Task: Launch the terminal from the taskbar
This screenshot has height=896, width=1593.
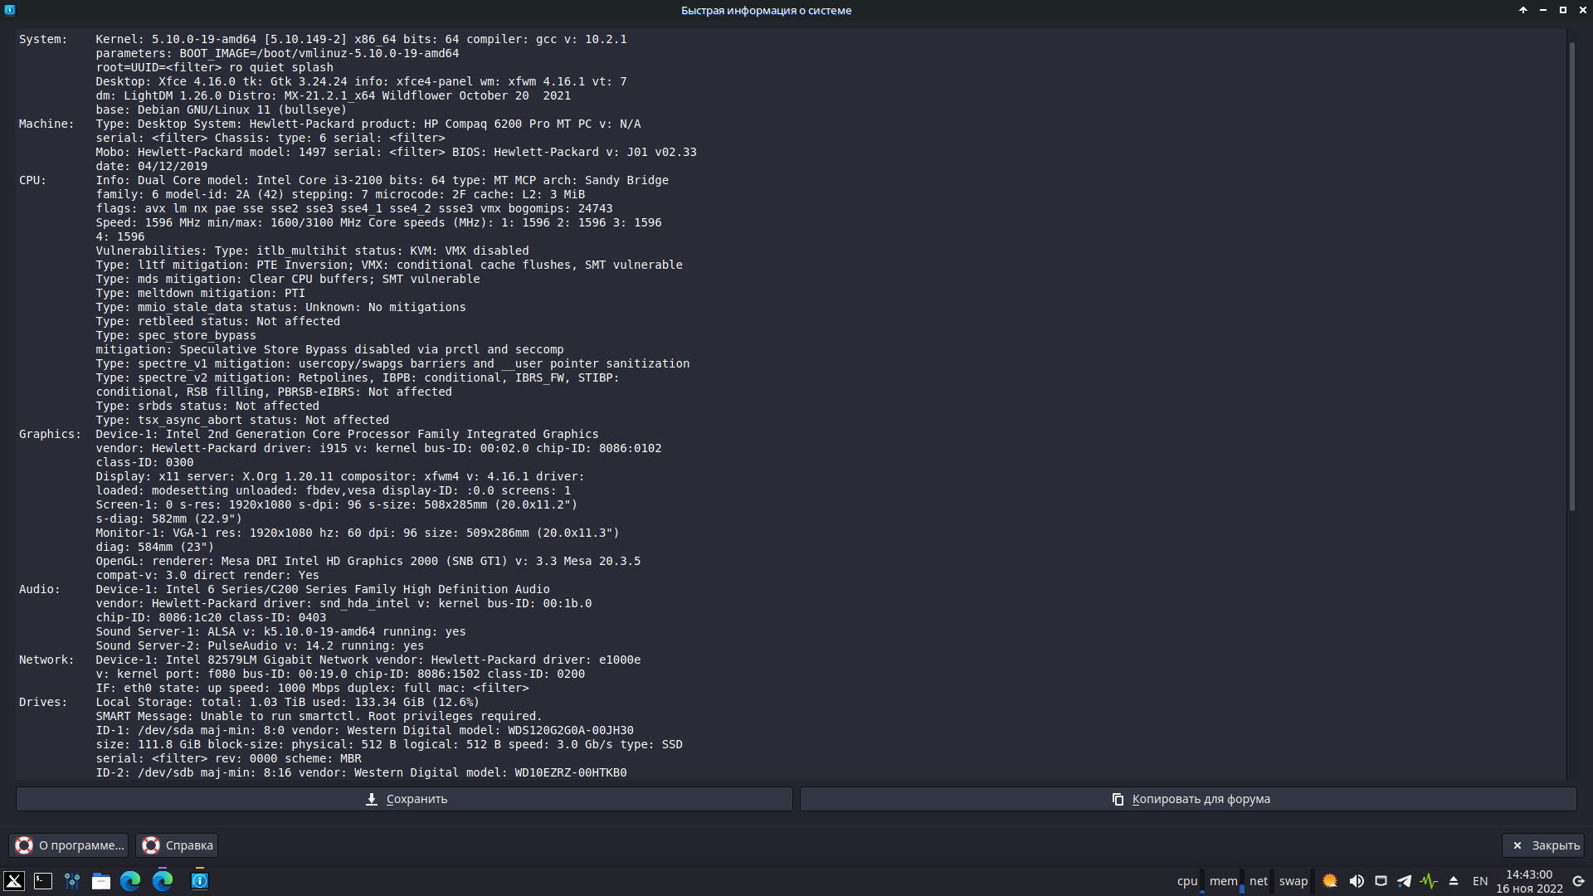Action: point(43,881)
